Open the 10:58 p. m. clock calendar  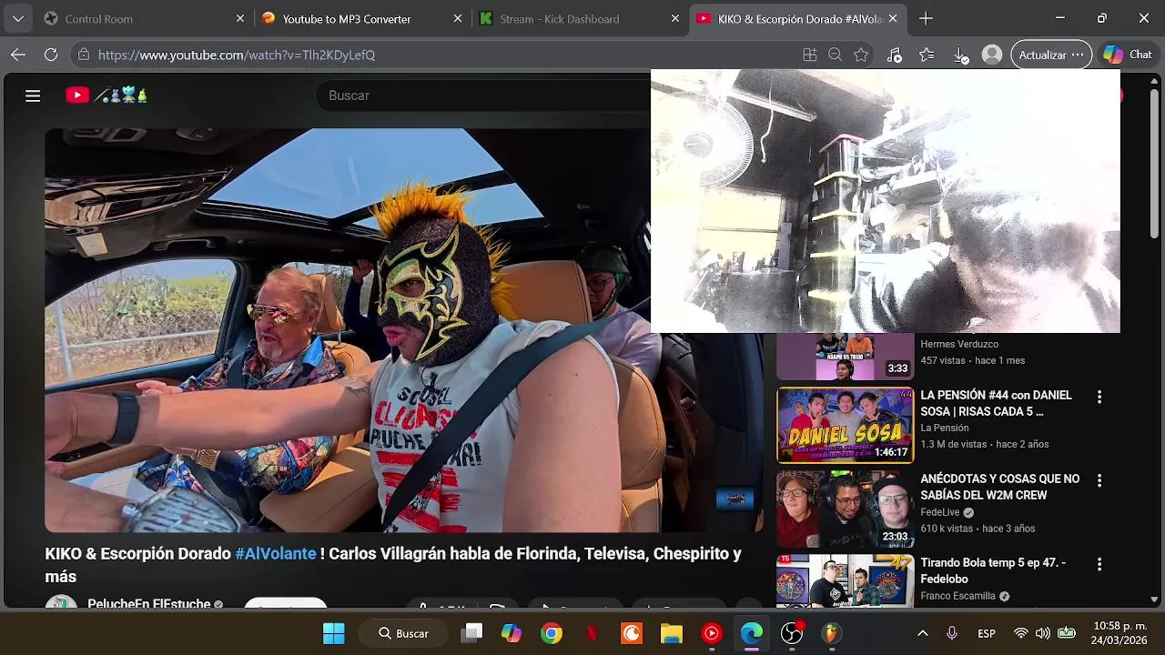[x=1119, y=633]
